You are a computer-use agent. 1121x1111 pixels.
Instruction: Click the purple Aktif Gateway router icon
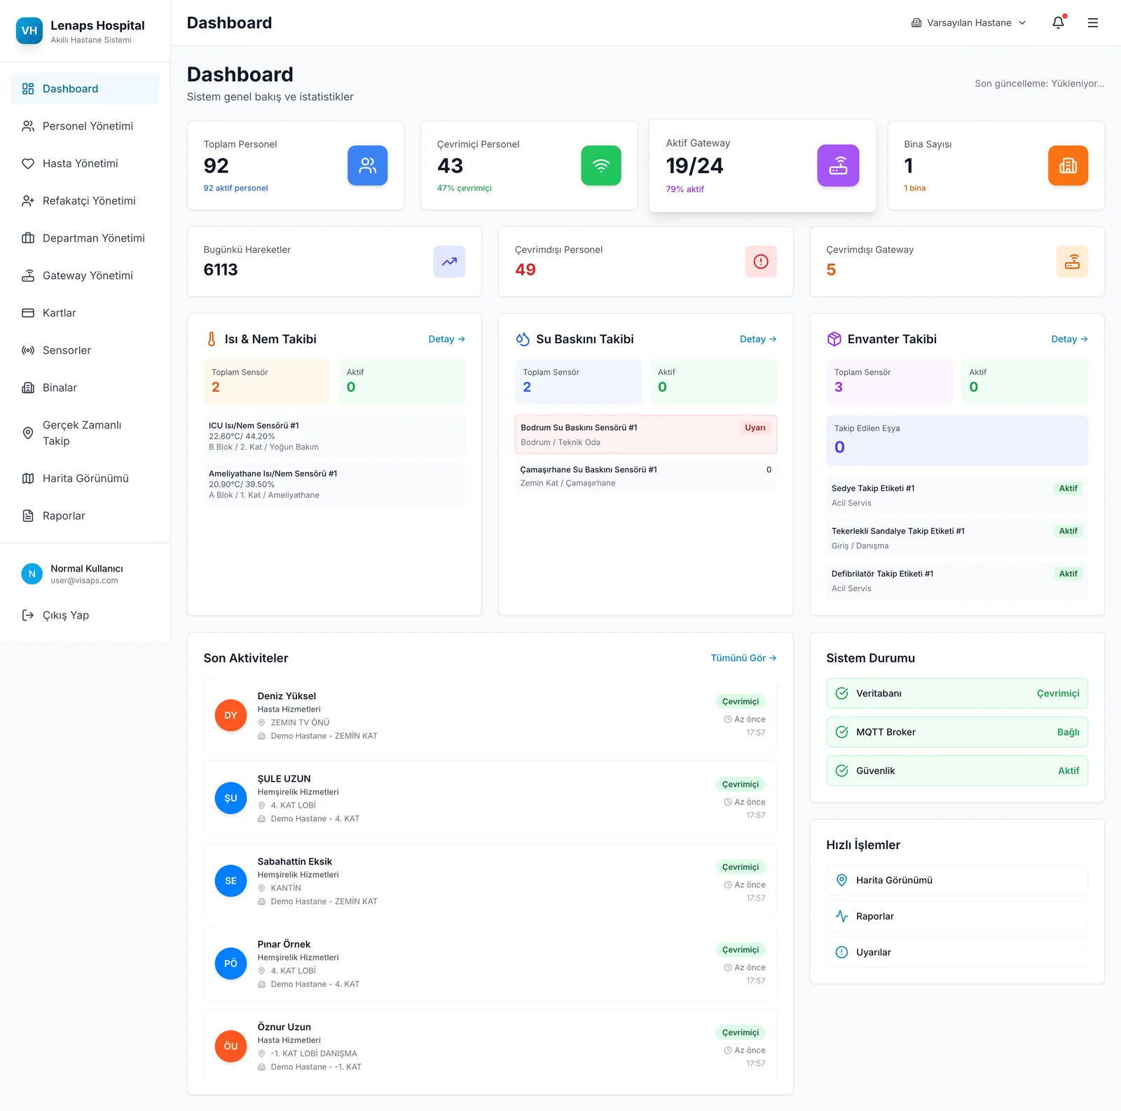pos(838,165)
